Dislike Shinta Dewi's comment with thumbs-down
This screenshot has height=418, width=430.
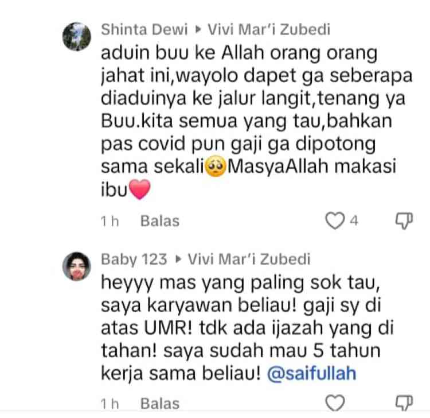click(x=404, y=221)
